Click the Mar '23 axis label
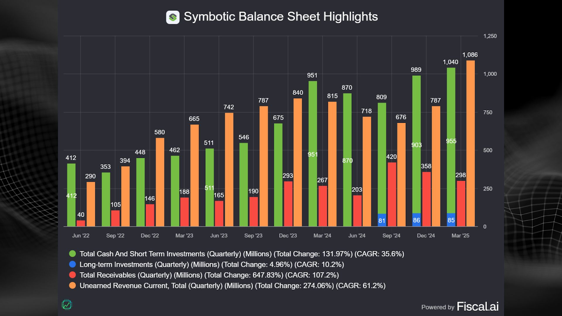The image size is (562, 316). tap(184, 236)
